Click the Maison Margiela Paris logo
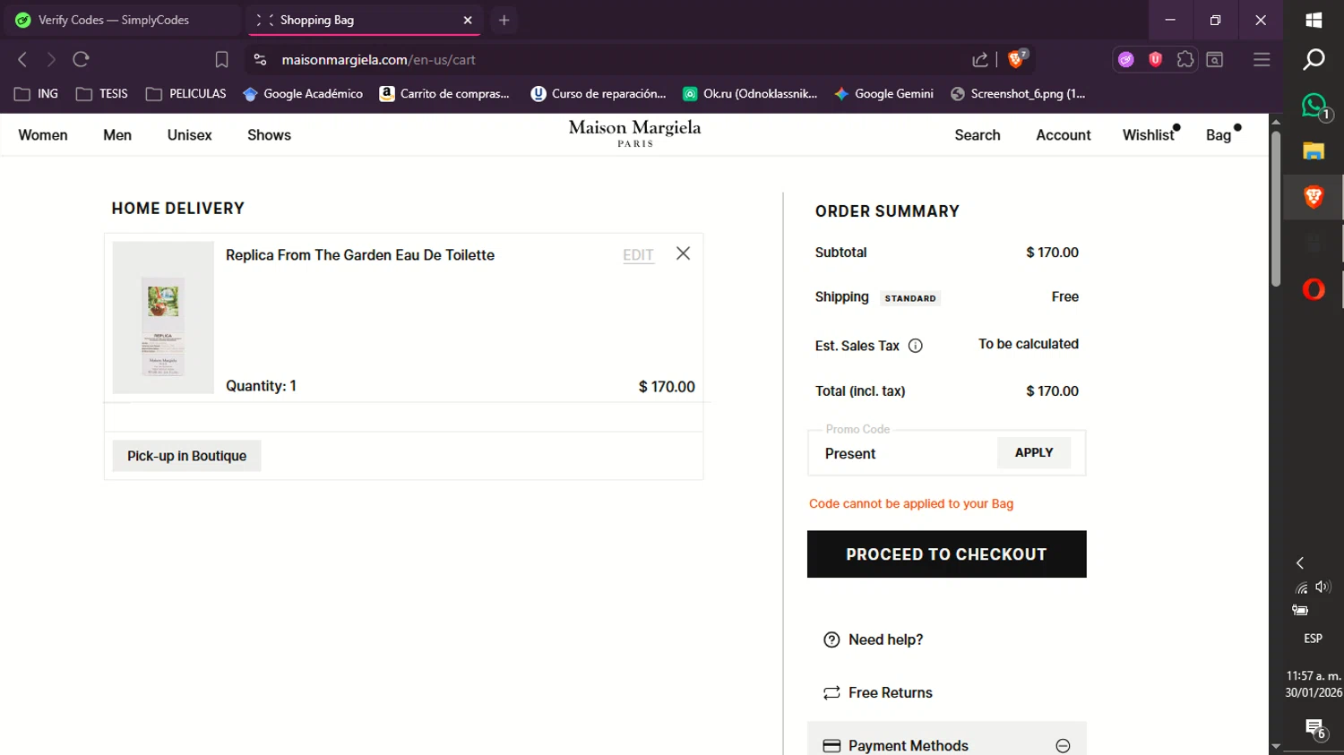 pyautogui.click(x=634, y=133)
